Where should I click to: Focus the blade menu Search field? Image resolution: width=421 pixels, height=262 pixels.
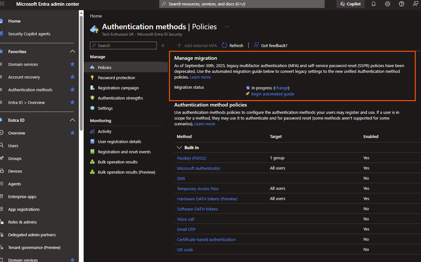[x=123, y=45]
